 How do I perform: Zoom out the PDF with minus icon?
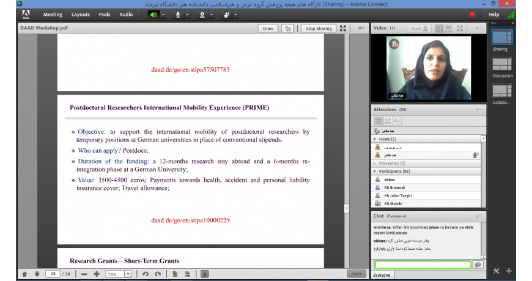coord(84,274)
